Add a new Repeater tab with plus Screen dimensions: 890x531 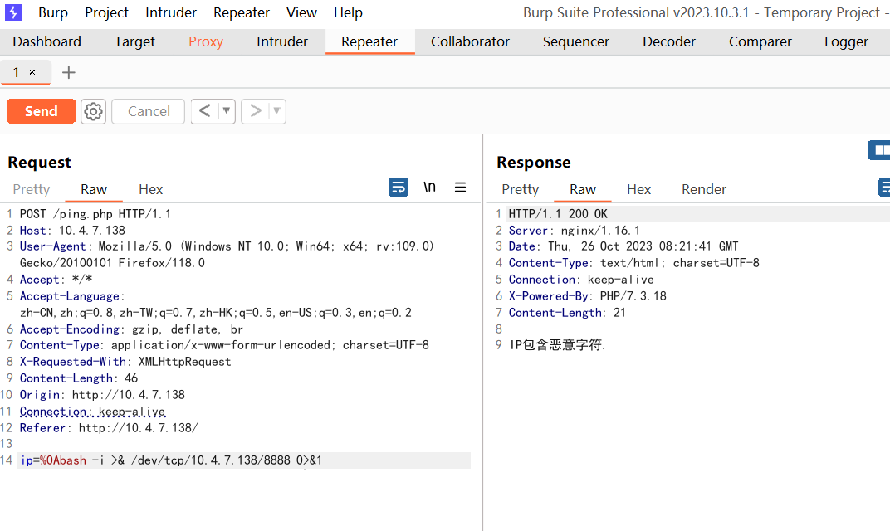click(69, 73)
